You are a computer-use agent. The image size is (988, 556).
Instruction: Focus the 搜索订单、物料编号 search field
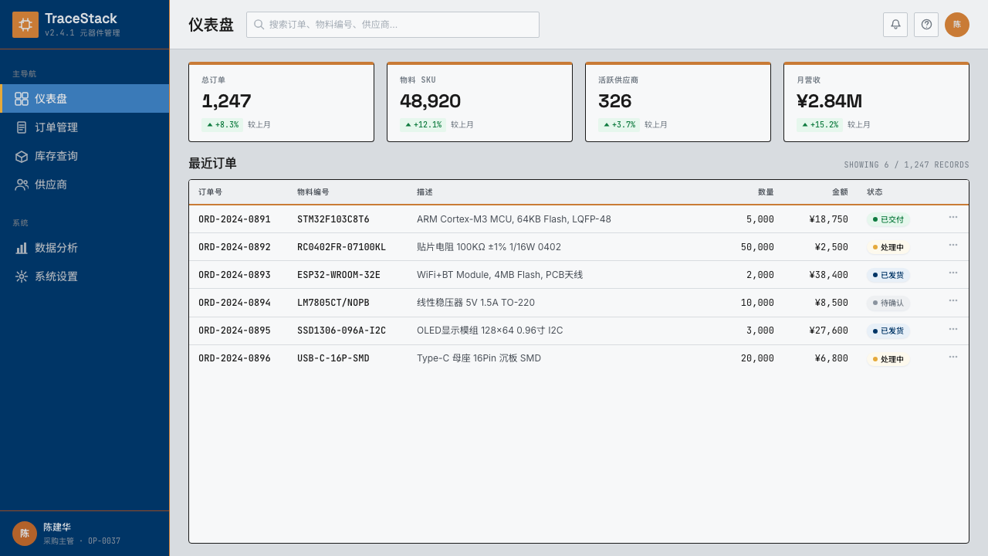coord(393,25)
